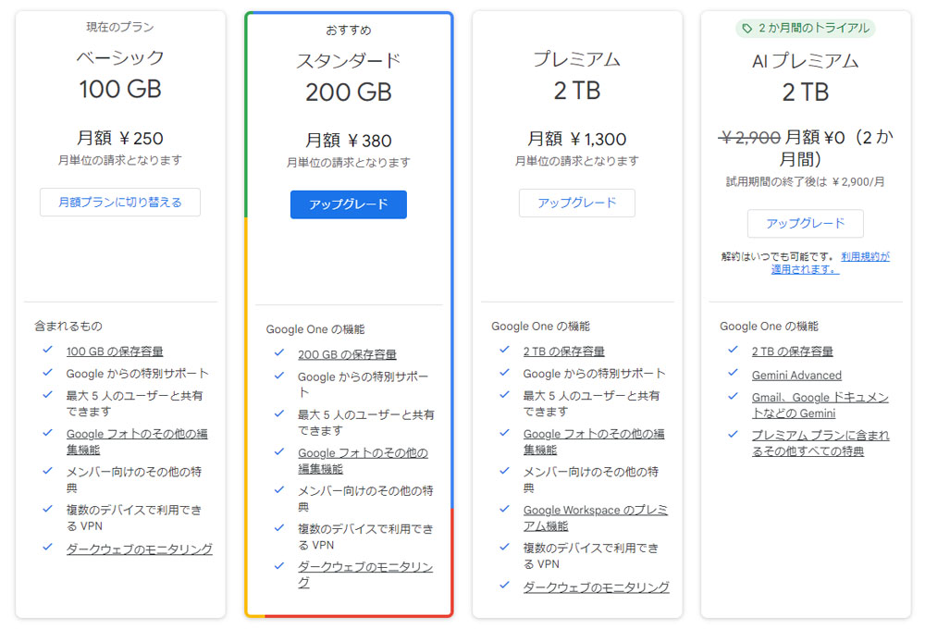
Task: Click the おすすめ label
Action: [348, 31]
